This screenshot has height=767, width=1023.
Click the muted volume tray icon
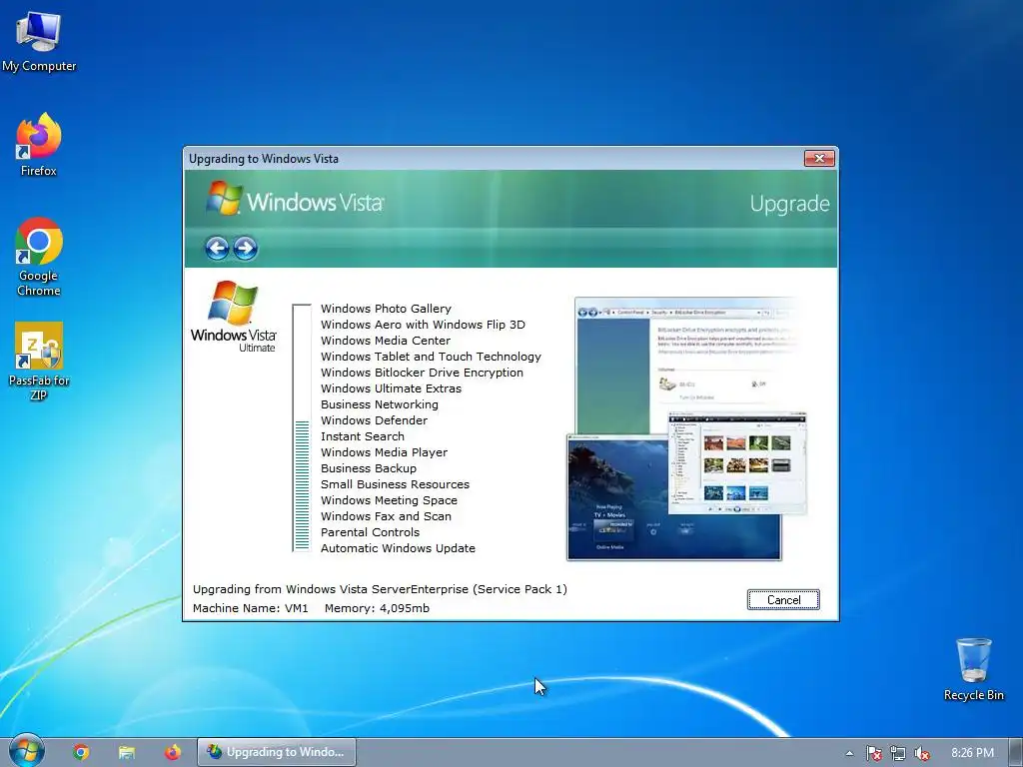[x=922, y=753]
